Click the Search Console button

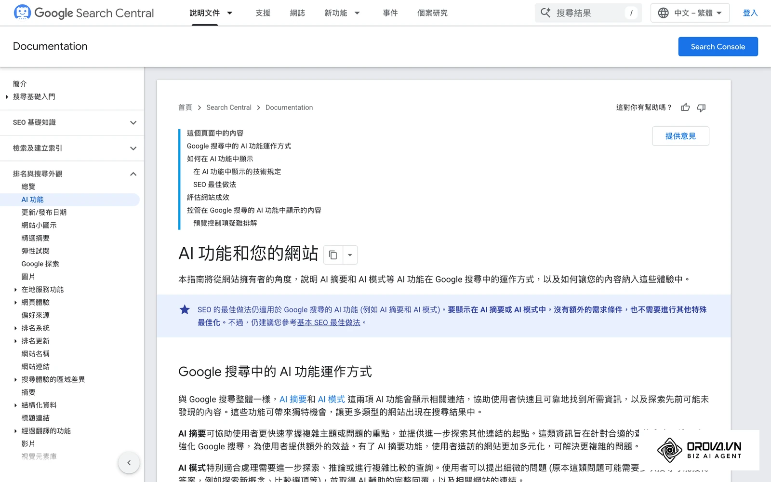[x=718, y=47]
